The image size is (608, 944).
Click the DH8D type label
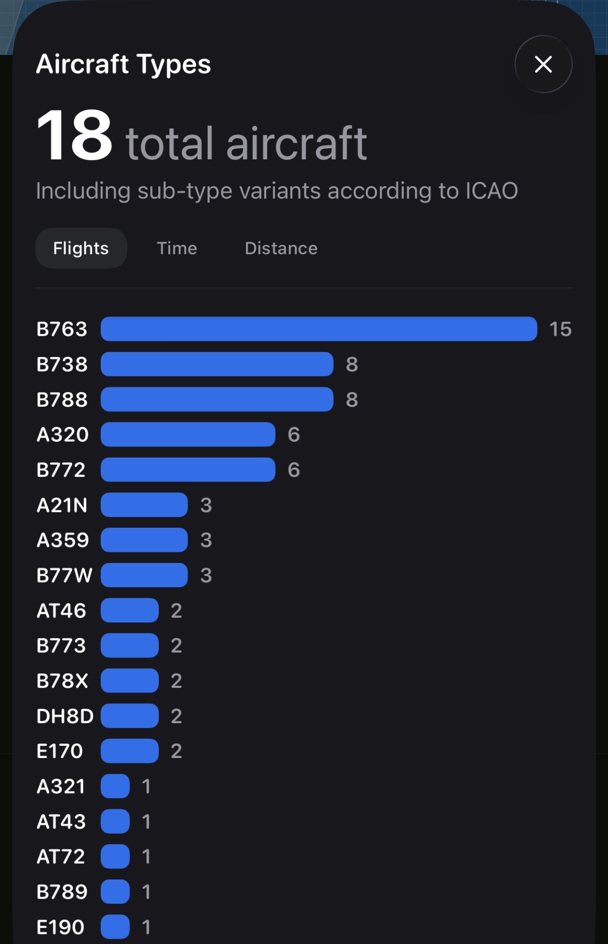click(x=64, y=716)
